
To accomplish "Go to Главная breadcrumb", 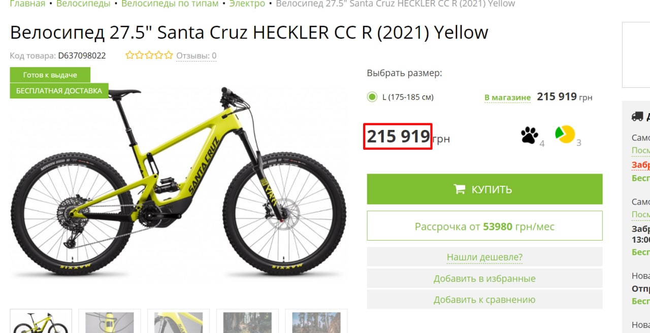I will tap(27, 4).
